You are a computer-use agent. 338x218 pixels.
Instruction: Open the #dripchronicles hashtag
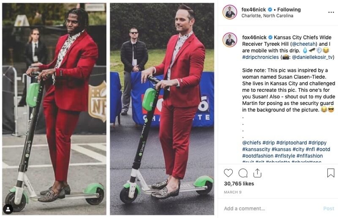point(260,57)
